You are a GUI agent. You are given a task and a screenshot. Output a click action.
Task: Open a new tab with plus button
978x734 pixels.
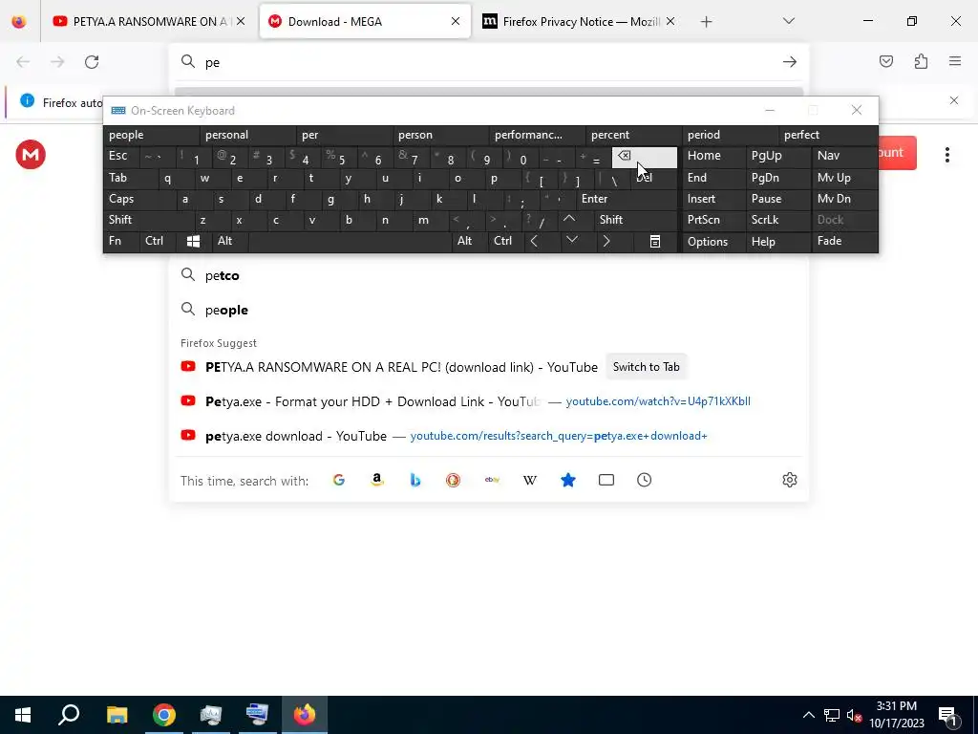click(x=706, y=22)
